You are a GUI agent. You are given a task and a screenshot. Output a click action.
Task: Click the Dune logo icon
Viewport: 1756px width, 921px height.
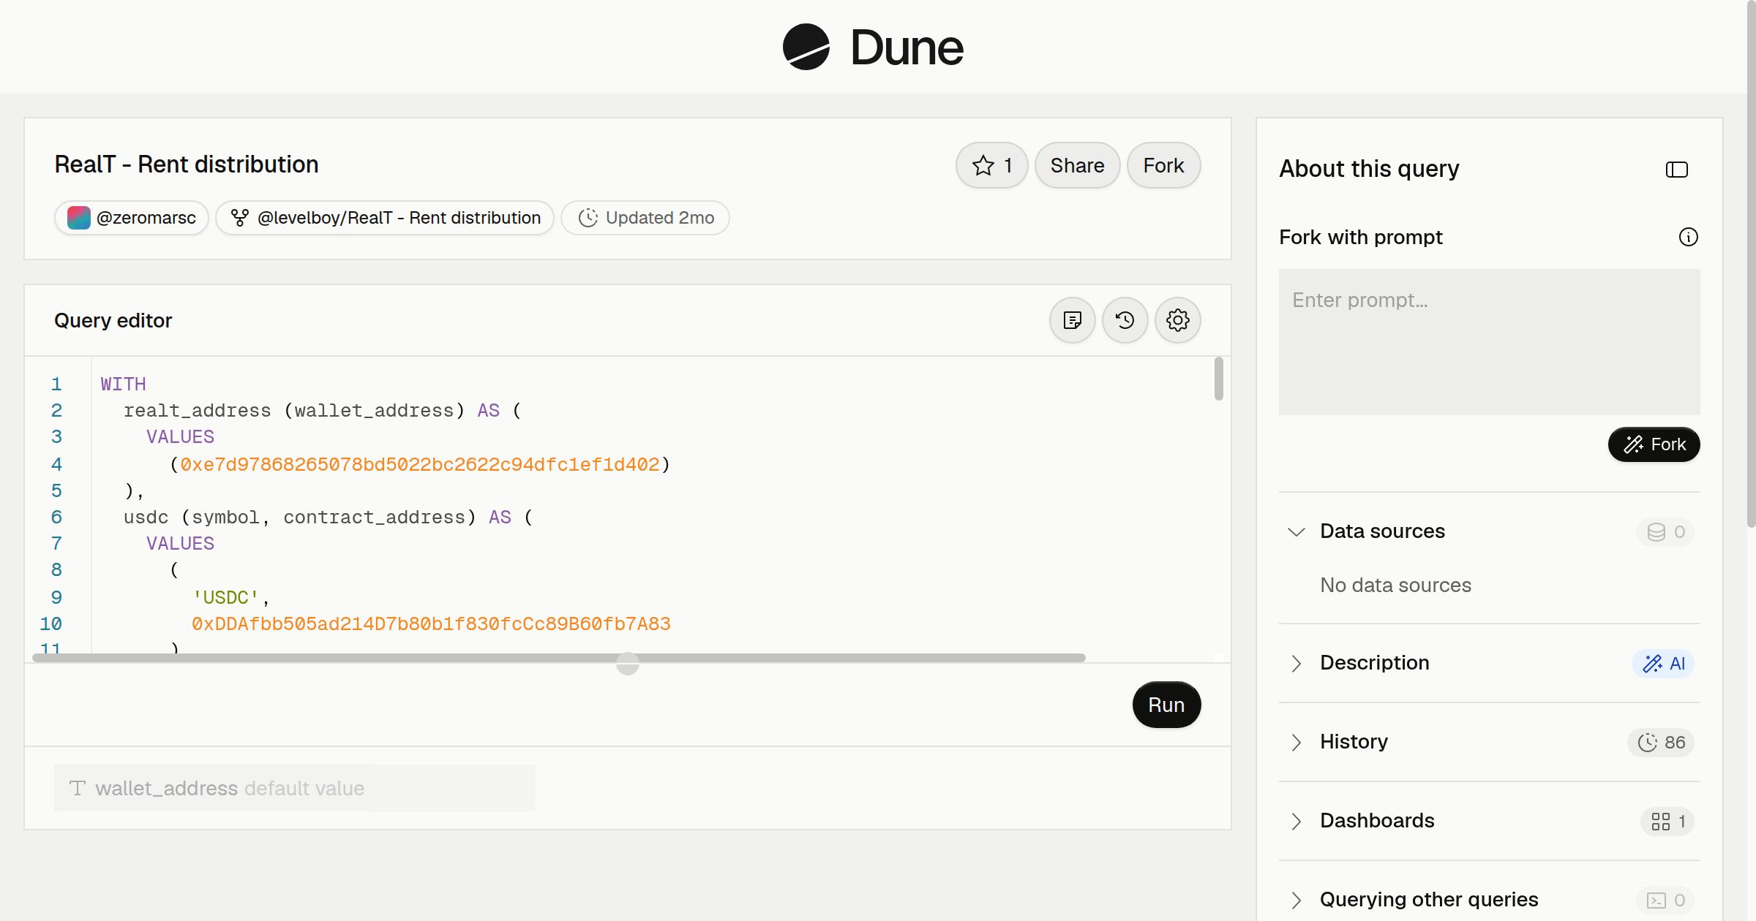coord(806,47)
